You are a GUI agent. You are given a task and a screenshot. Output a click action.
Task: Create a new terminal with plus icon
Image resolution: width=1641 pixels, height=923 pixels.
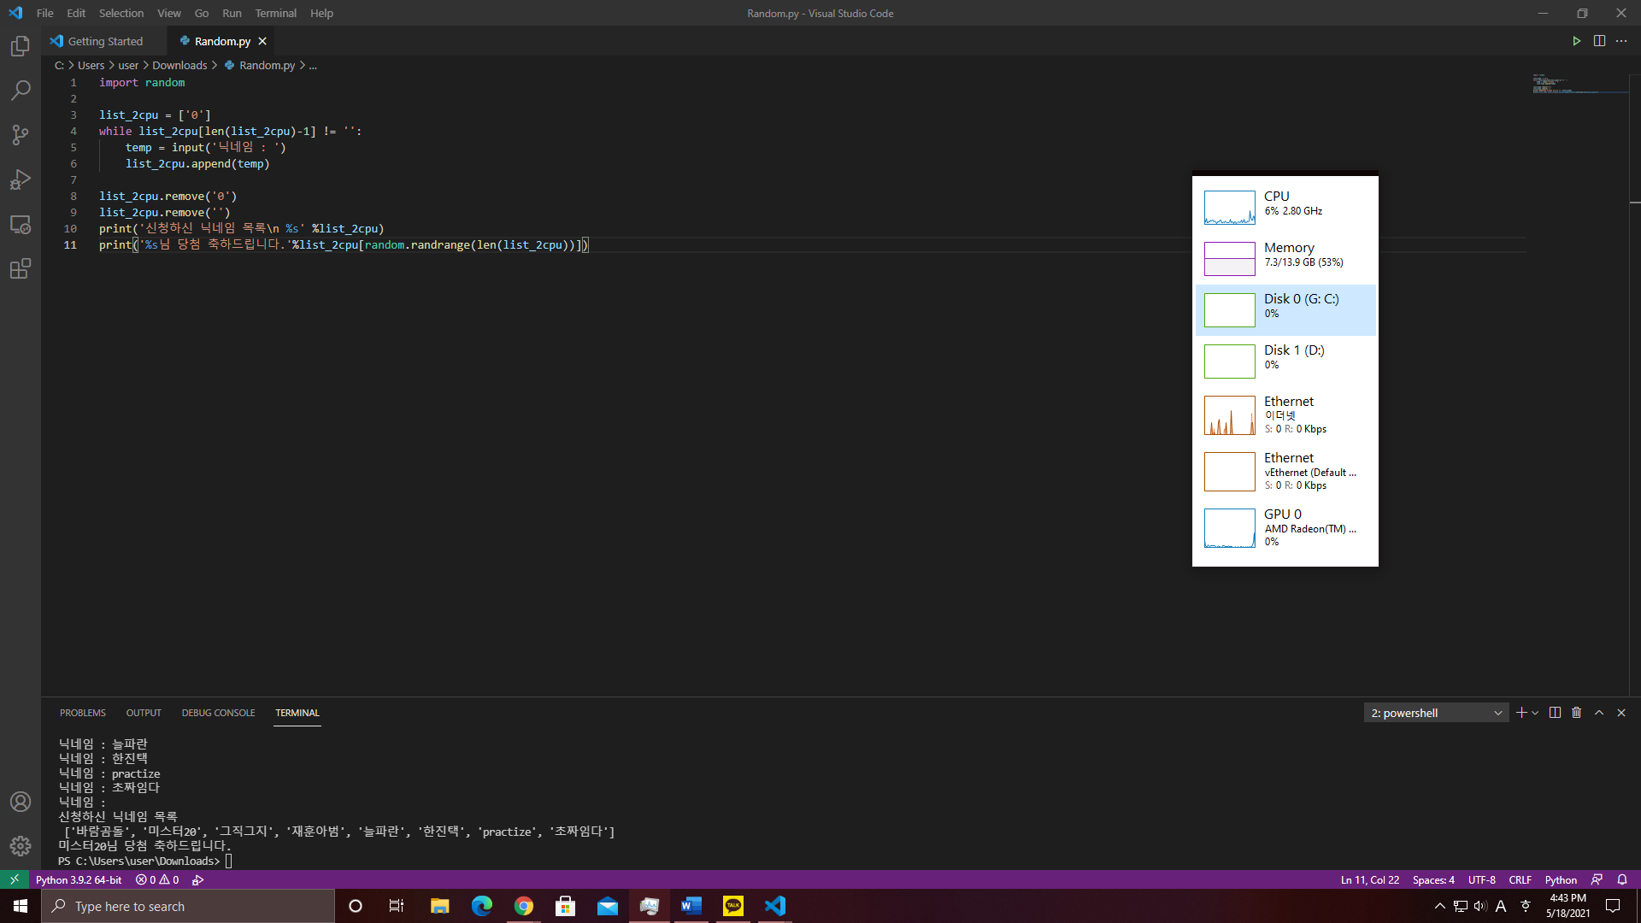(1521, 713)
